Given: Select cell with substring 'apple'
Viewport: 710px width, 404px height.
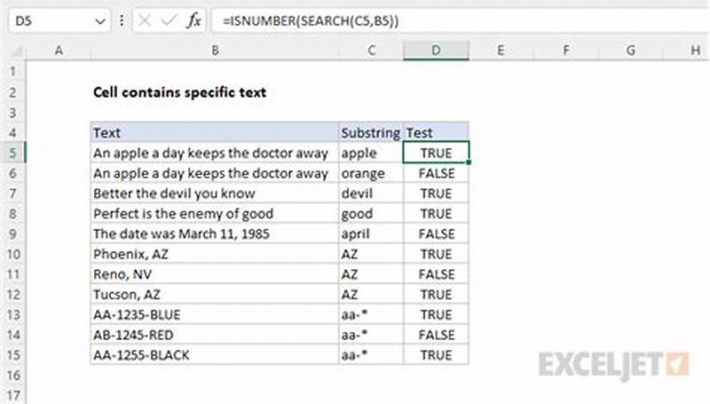Looking at the screenshot, I should [371, 153].
